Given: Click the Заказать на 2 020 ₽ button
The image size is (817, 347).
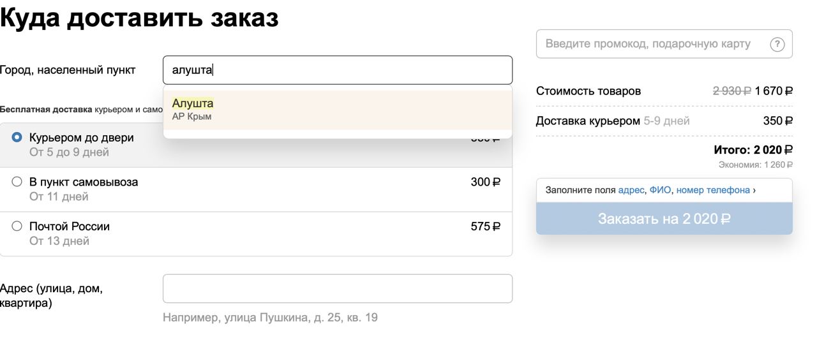Looking at the screenshot, I should pos(664,219).
